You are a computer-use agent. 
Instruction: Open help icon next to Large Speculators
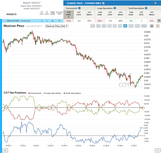pos(115,8)
